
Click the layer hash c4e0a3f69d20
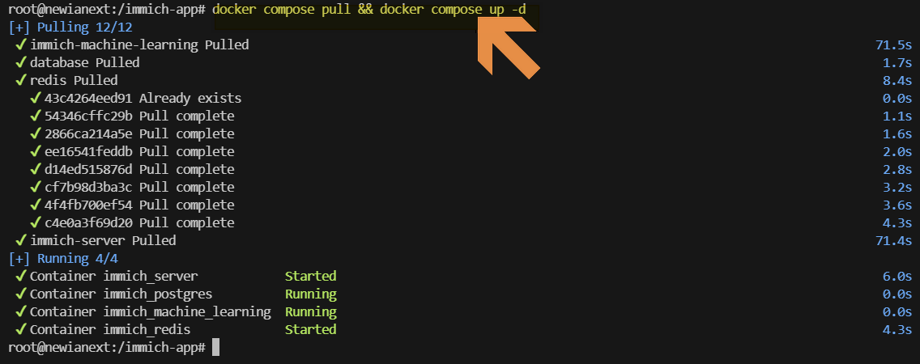[x=88, y=222]
